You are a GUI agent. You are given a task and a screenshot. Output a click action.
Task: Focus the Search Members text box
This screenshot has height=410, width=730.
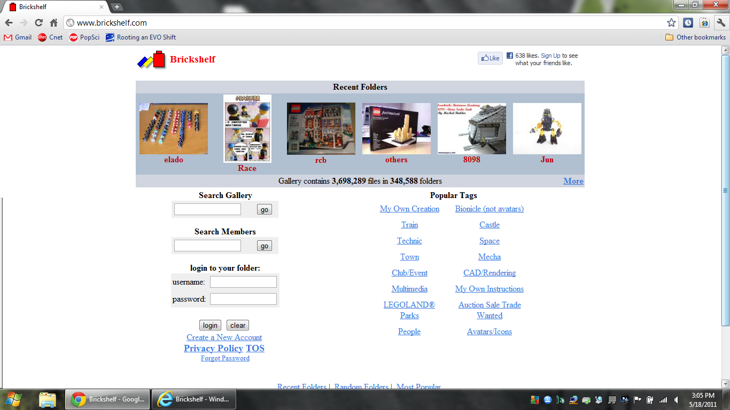click(x=207, y=246)
